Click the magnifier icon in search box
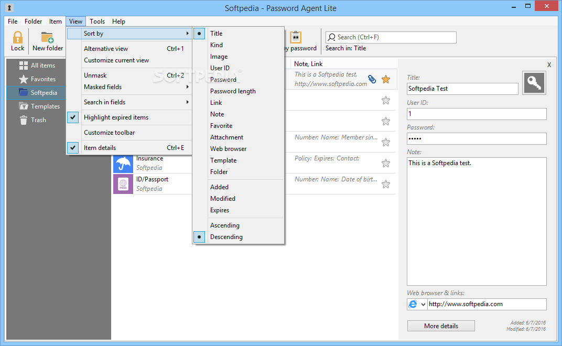This screenshot has width=562, height=346. coord(332,37)
